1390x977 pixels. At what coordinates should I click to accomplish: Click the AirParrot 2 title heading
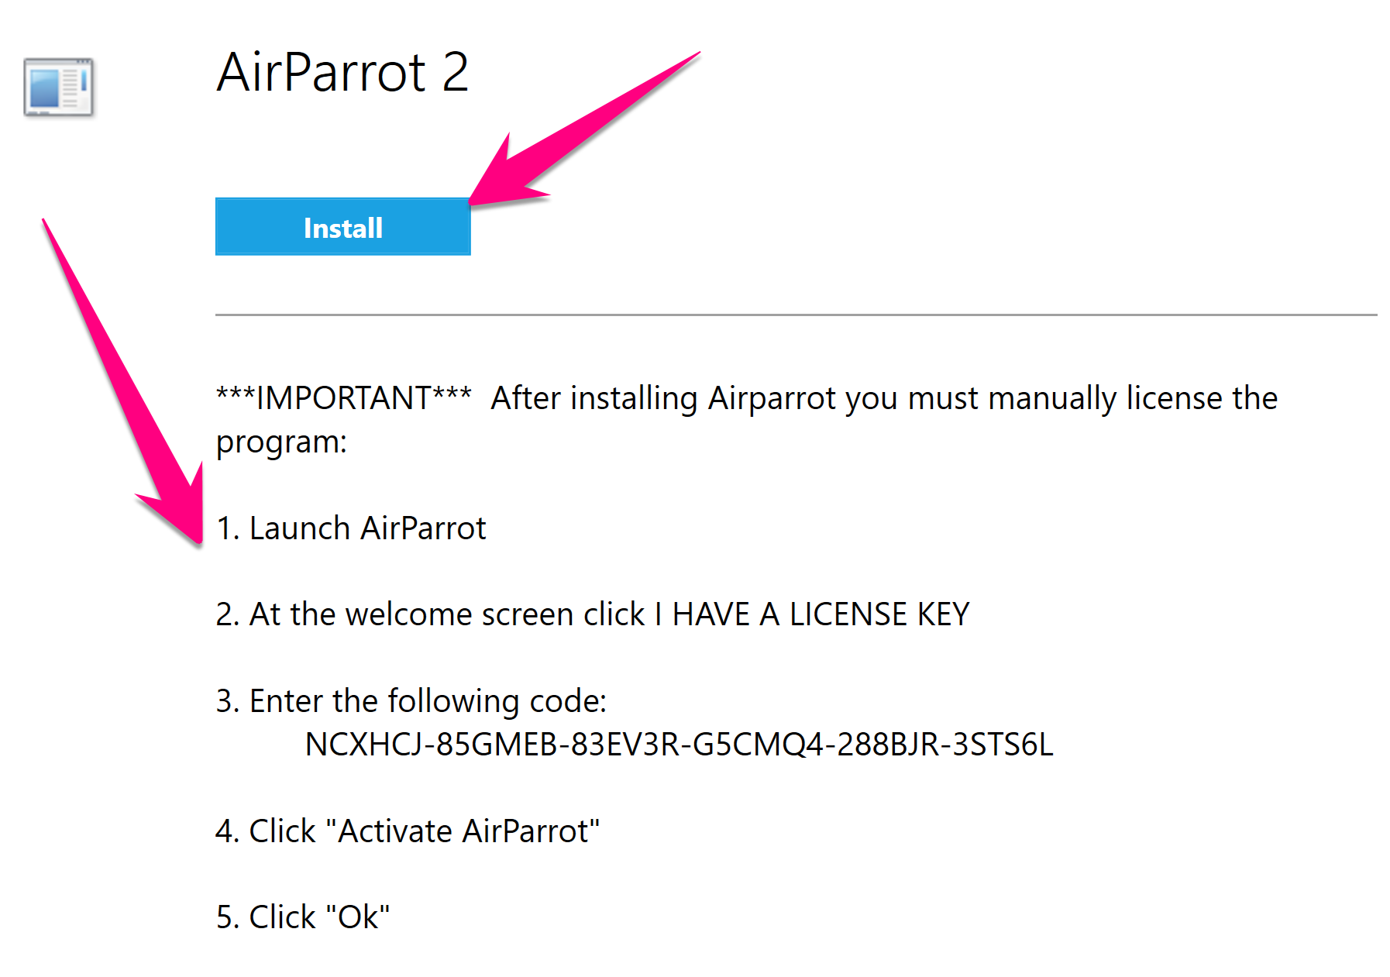pyautogui.click(x=342, y=73)
